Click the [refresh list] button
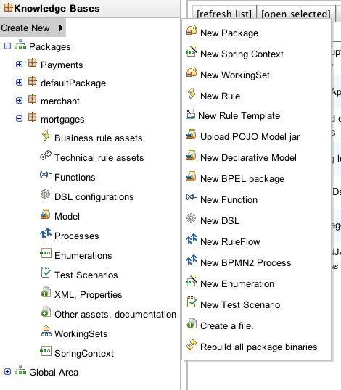Image resolution: width=341 pixels, height=390 pixels. (x=224, y=14)
